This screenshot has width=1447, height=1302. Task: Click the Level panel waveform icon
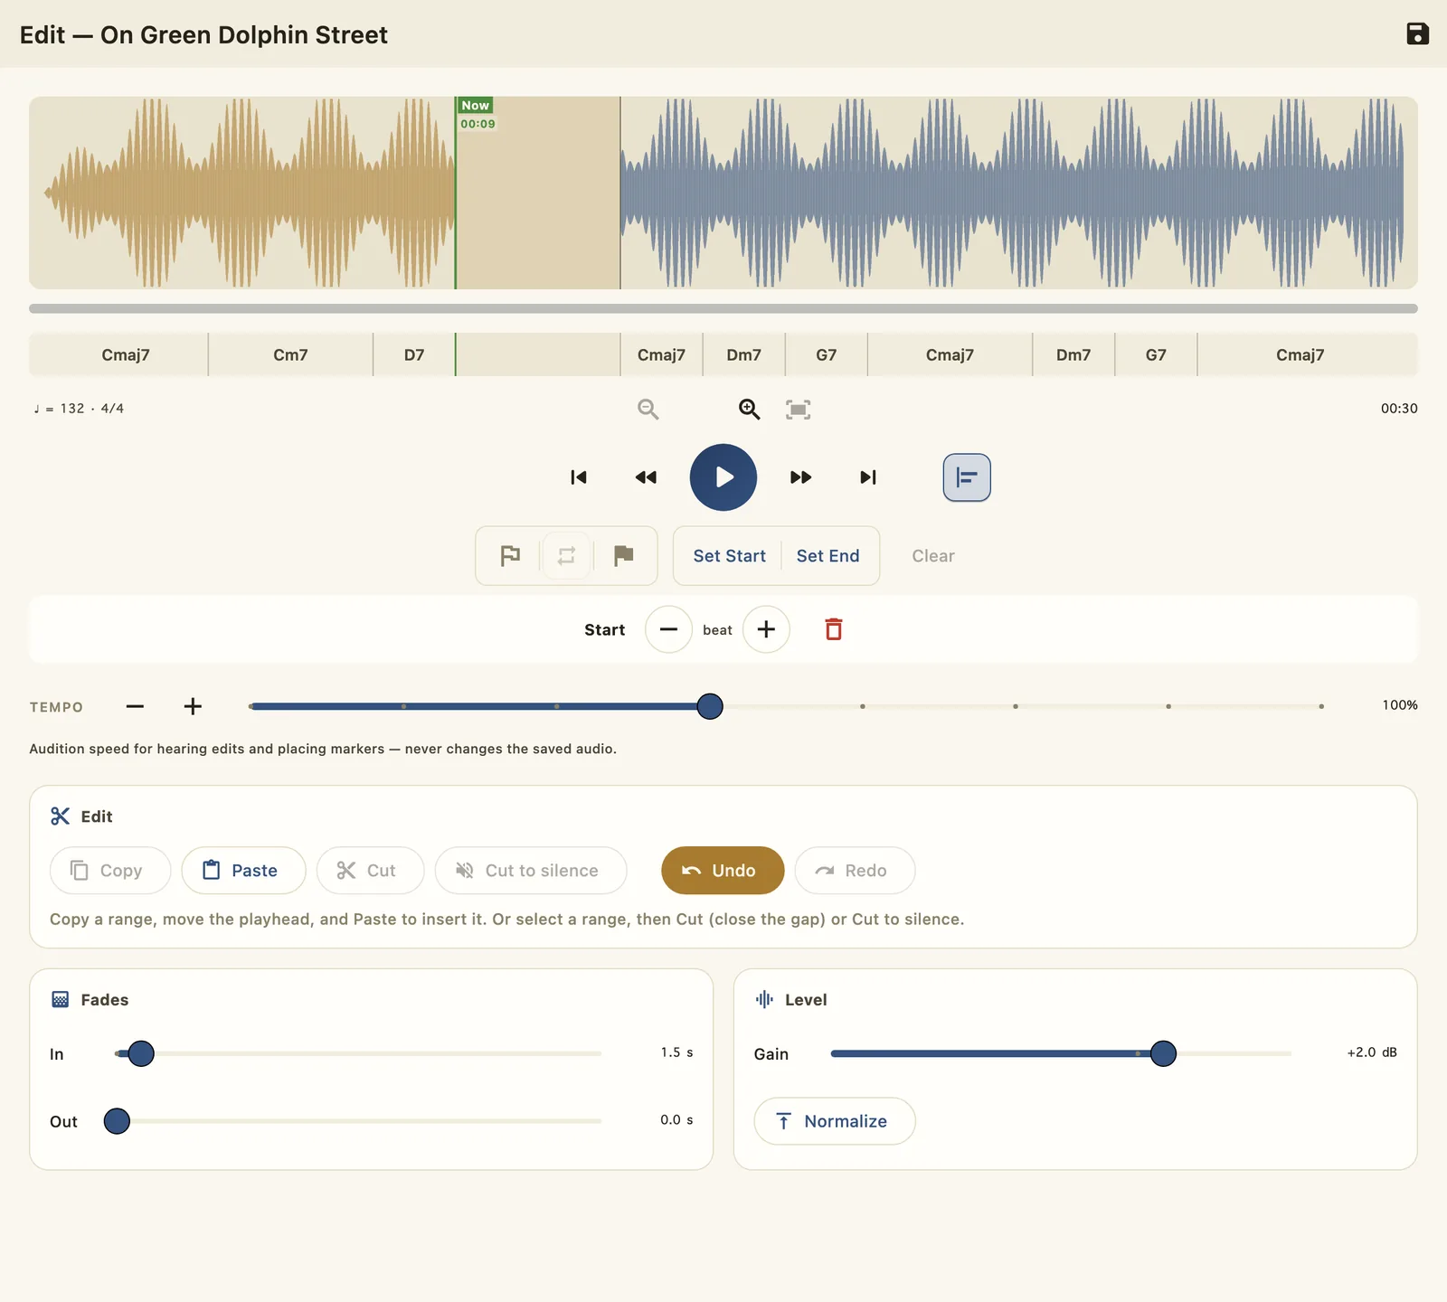[764, 999]
